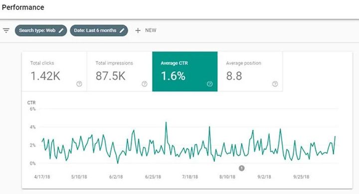The image size is (359, 194).
Task: Open Date: Last 6 months filter chip
Action: tap(99, 30)
